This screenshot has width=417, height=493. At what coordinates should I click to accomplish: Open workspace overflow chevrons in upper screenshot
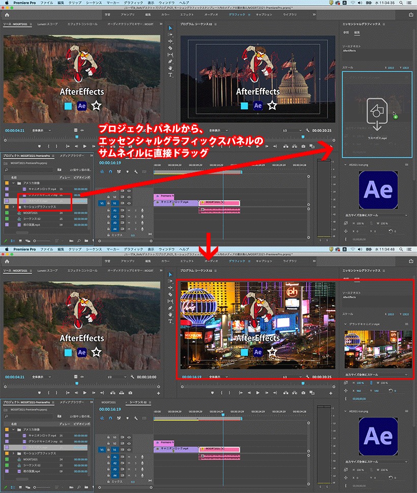314,14
